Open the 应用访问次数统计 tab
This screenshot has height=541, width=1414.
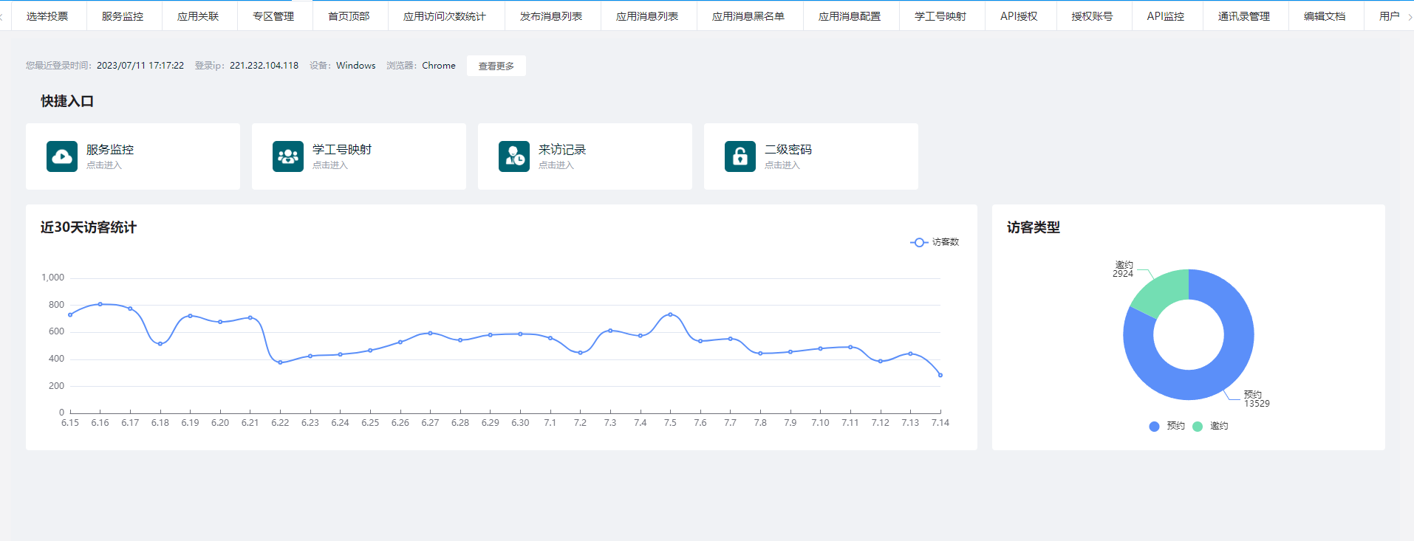pos(445,15)
